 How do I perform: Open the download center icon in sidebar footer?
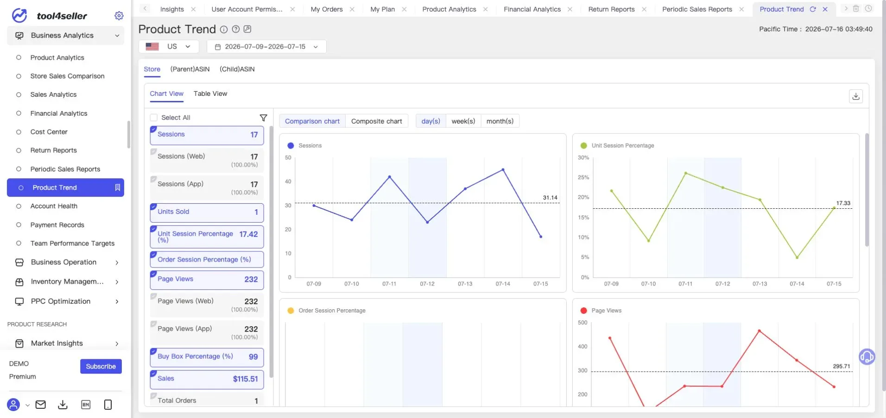(63, 405)
